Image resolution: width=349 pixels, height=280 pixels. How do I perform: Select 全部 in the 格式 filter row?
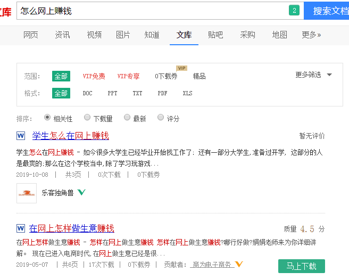click(61, 93)
